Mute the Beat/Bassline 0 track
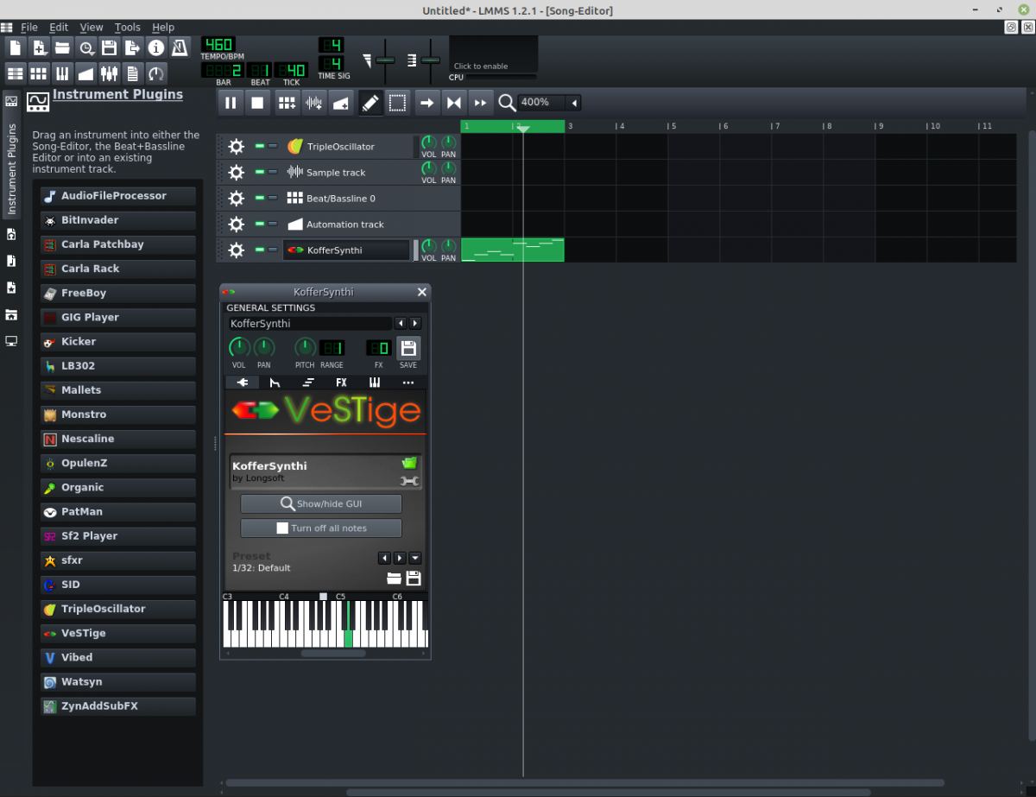Screen dimensions: 1036x797 tap(259, 199)
